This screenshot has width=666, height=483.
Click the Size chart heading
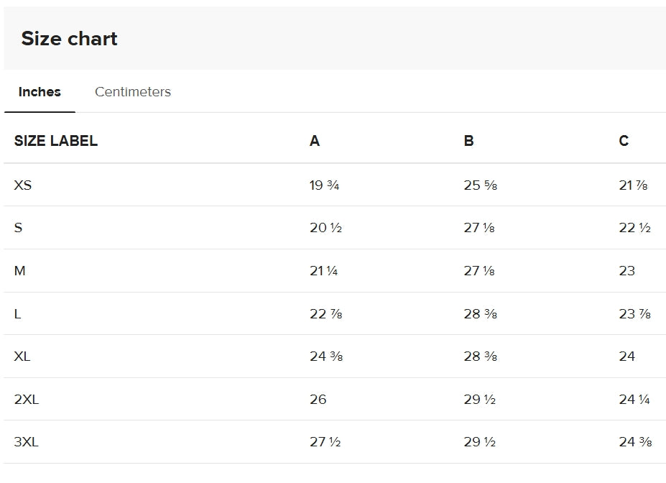point(70,39)
